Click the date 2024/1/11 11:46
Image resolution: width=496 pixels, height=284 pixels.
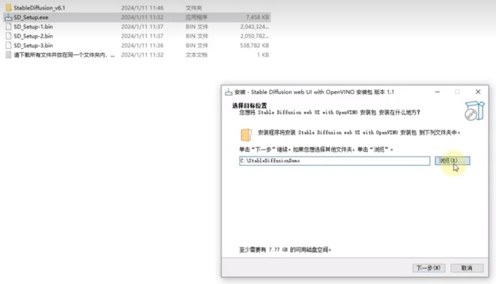(x=142, y=8)
